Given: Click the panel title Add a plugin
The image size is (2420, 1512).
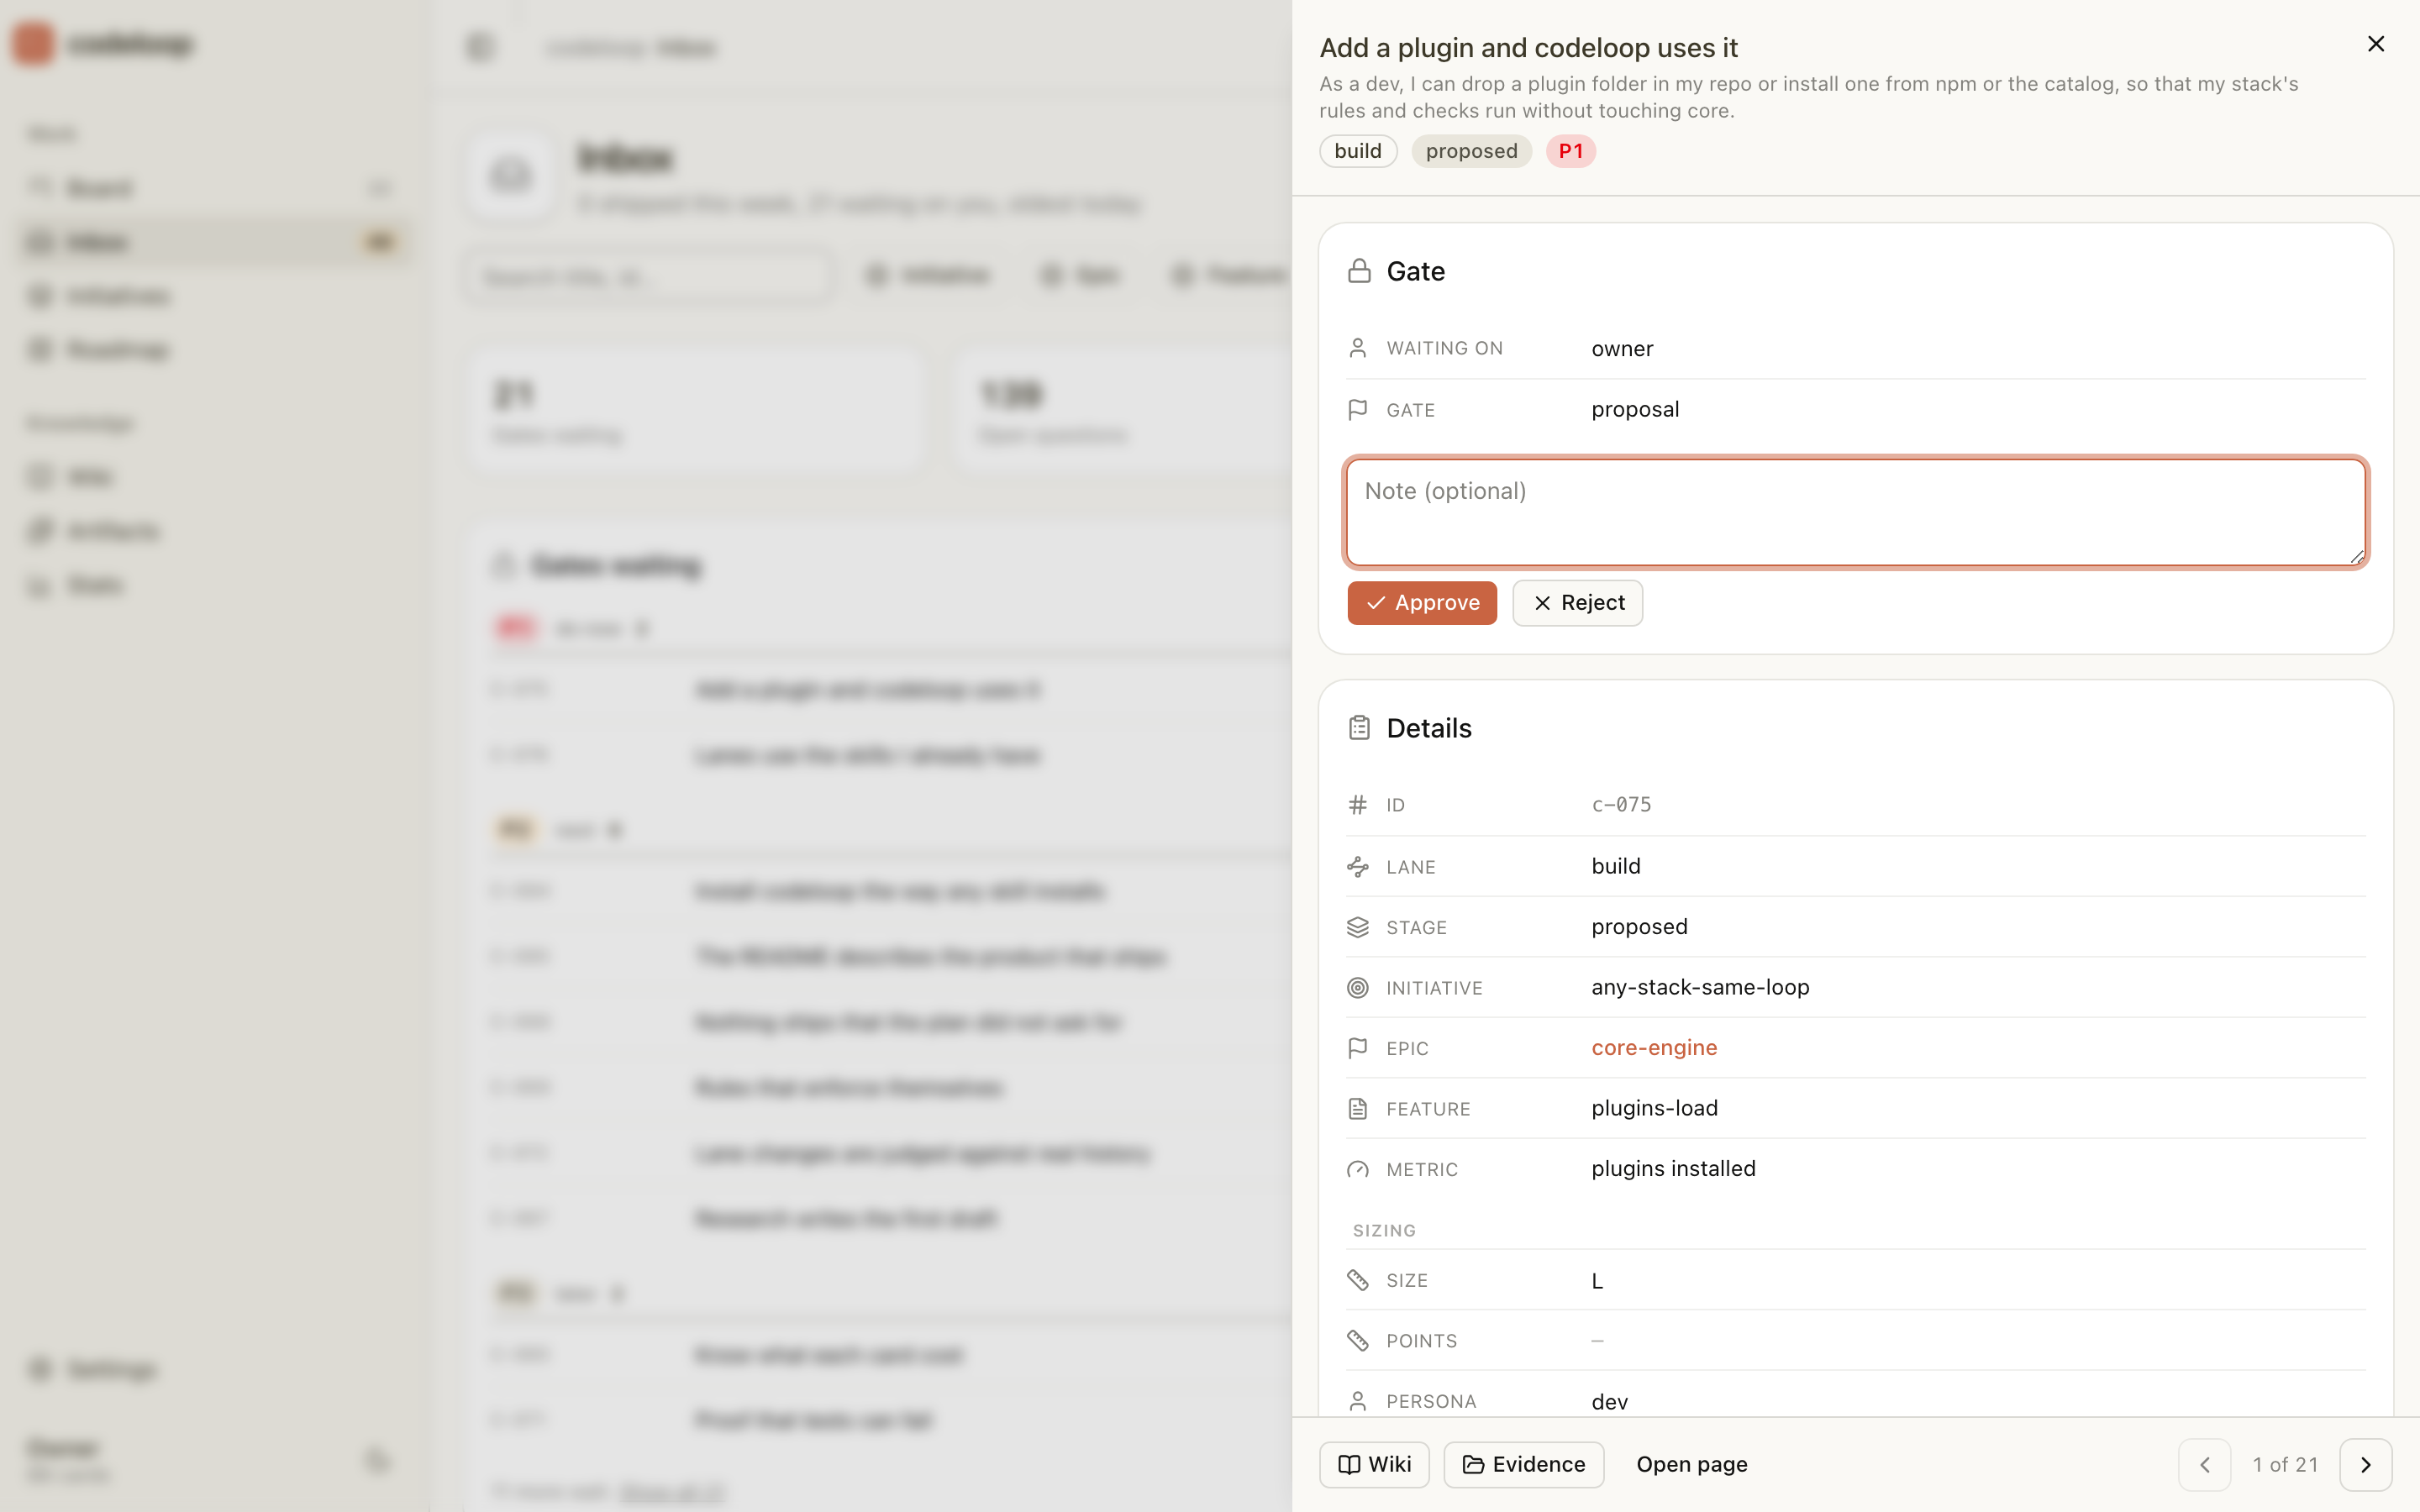Looking at the screenshot, I should [1528, 47].
